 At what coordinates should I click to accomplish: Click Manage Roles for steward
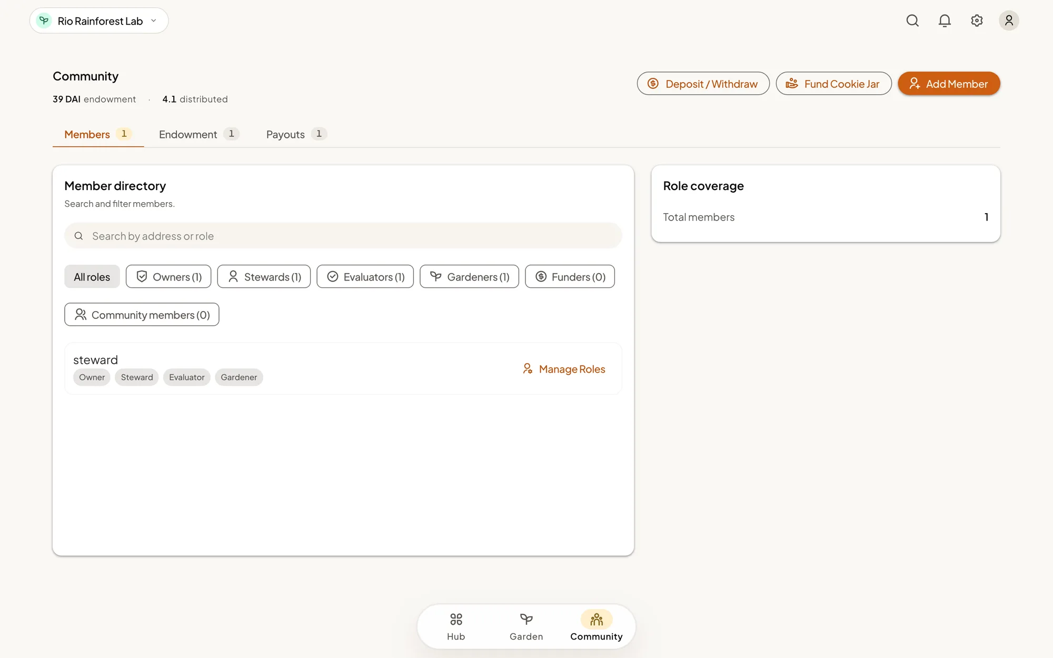[x=564, y=369]
